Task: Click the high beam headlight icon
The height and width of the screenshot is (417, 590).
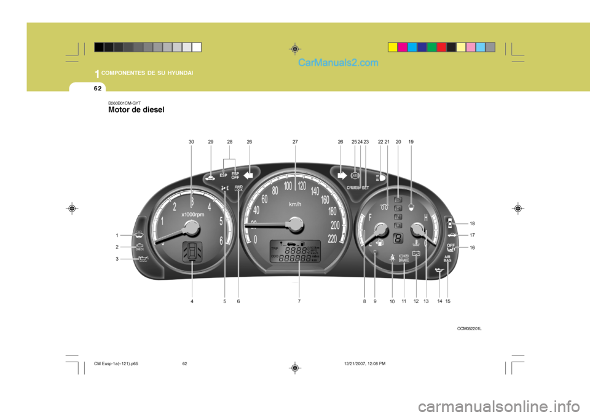Action: (x=380, y=178)
